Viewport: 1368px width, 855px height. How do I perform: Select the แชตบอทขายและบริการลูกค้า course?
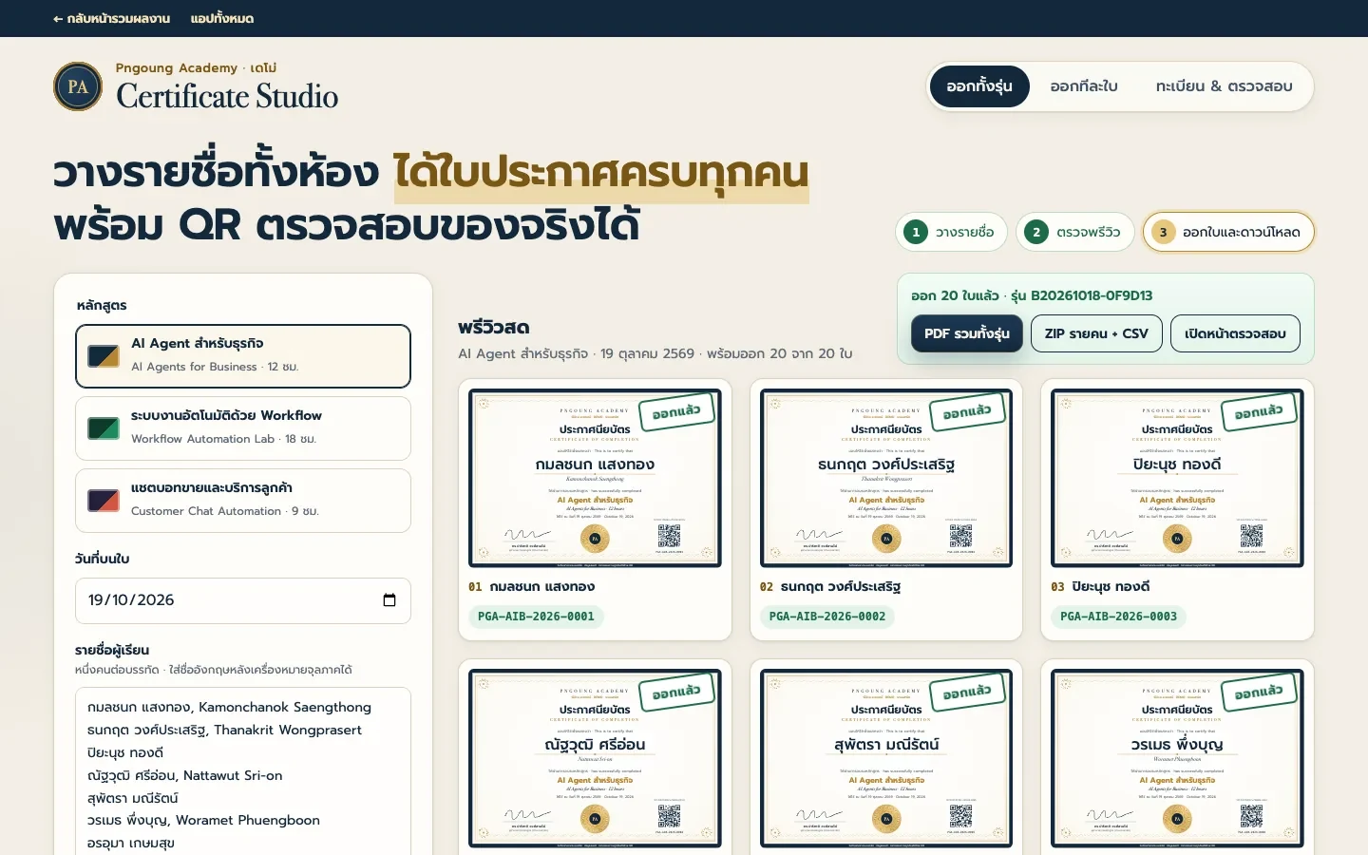[243, 501]
